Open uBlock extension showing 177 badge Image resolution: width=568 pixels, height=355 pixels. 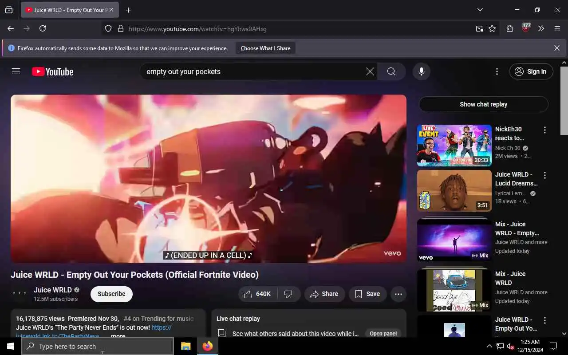coord(526,28)
